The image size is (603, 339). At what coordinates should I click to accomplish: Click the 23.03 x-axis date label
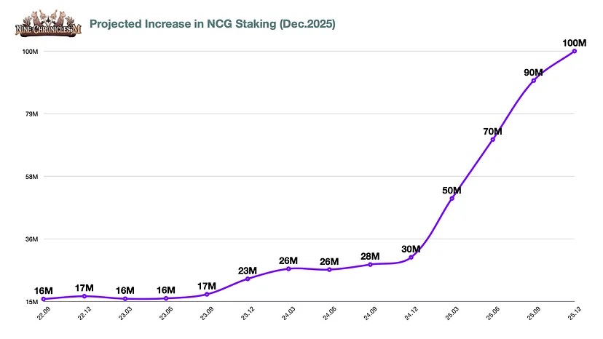[125, 314]
